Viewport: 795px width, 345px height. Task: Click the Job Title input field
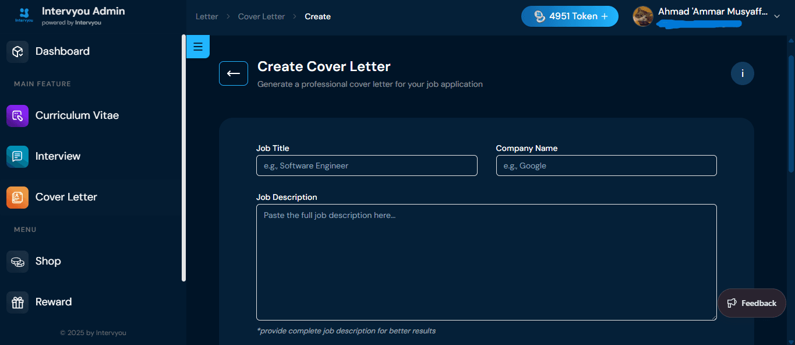367,166
